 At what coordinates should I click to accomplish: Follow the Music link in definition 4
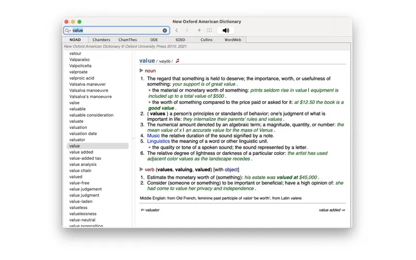point(153,136)
